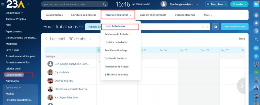
Task: Open the Horário e Relatórios dropdown tab
Action: pos(118,15)
